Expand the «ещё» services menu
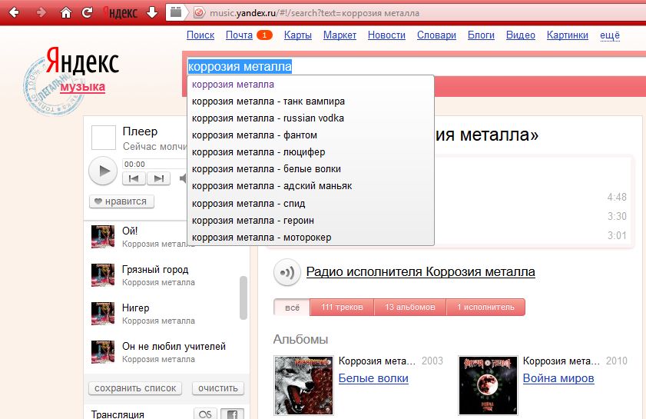646x419 pixels. [x=609, y=35]
